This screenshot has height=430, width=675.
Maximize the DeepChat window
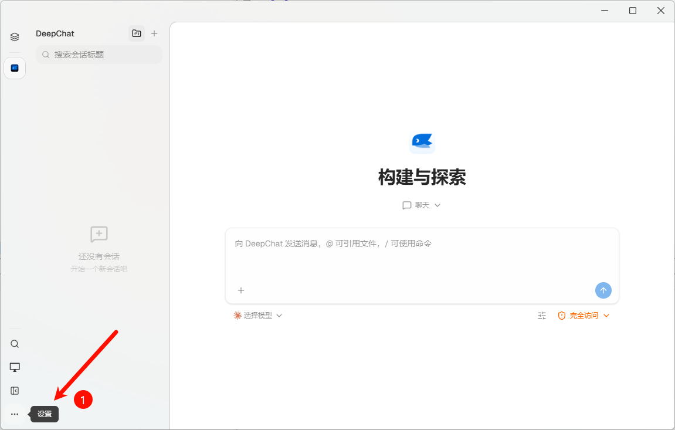pyautogui.click(x=633, y=11)
